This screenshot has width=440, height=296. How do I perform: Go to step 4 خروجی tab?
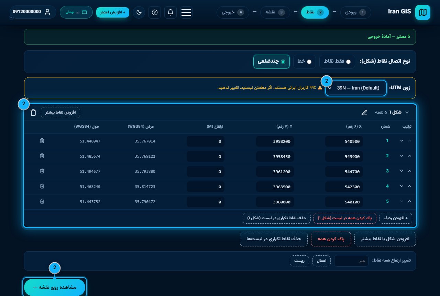coord(233,12)
